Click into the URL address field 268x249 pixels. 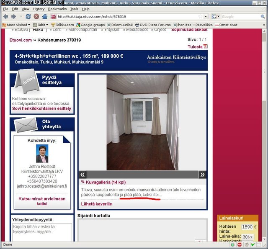coord(127,17)
